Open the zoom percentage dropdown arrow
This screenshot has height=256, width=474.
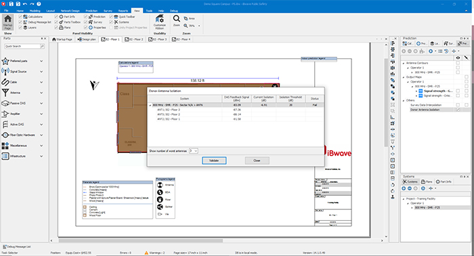click(199, 26)
